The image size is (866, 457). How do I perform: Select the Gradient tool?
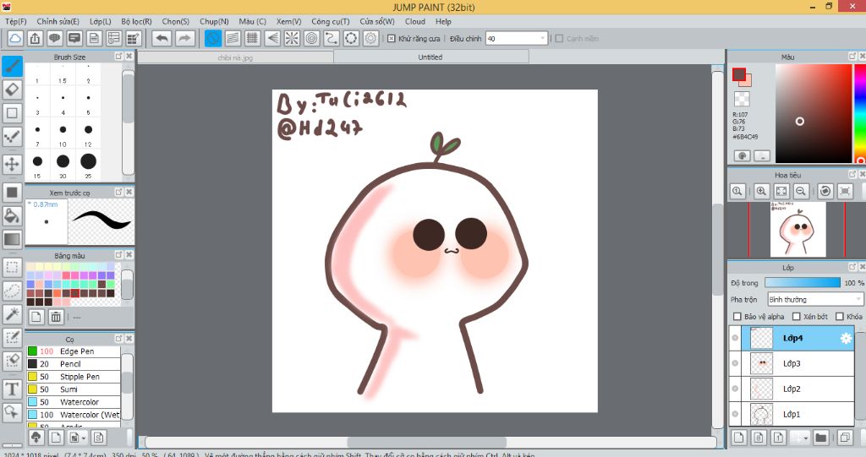pyautogui.click(x=12, y=239)
